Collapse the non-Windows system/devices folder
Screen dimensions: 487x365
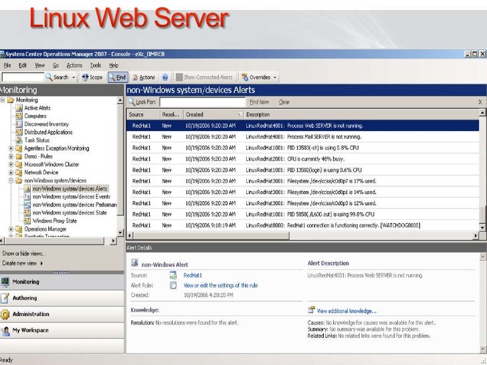(11, 180)
